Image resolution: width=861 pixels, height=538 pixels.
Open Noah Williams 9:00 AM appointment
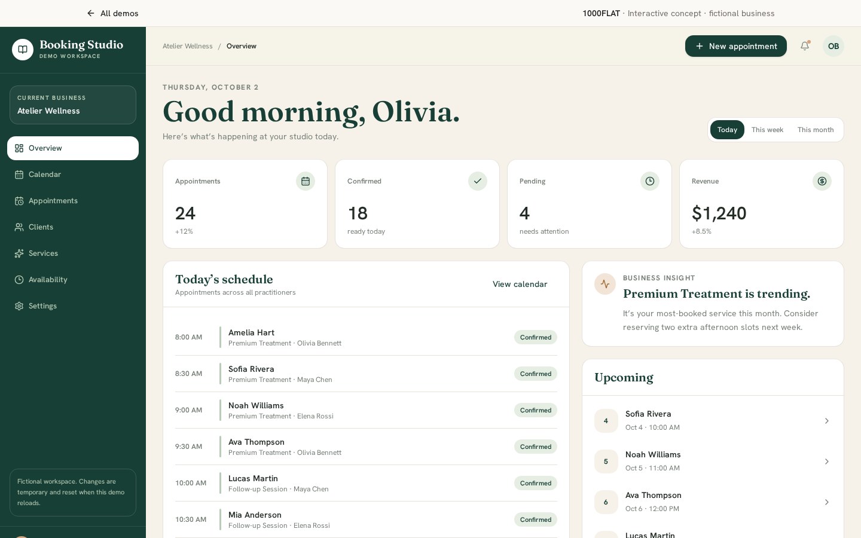(x=366, y=410)
